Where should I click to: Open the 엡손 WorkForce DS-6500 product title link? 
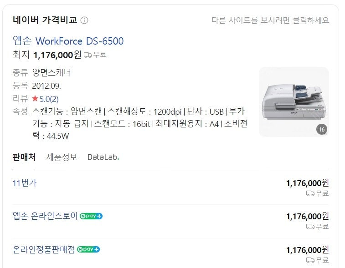pyautogui.click(x=68, y=41)
